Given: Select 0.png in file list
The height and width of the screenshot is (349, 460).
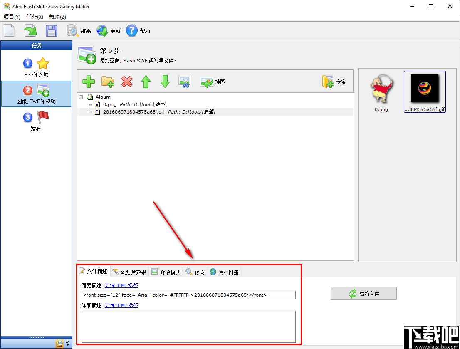Looking at the screenshot, I should click(110, 104).
